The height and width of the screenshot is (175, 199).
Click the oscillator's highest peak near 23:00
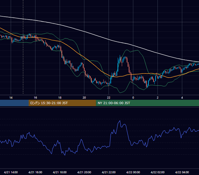(120, 121)
